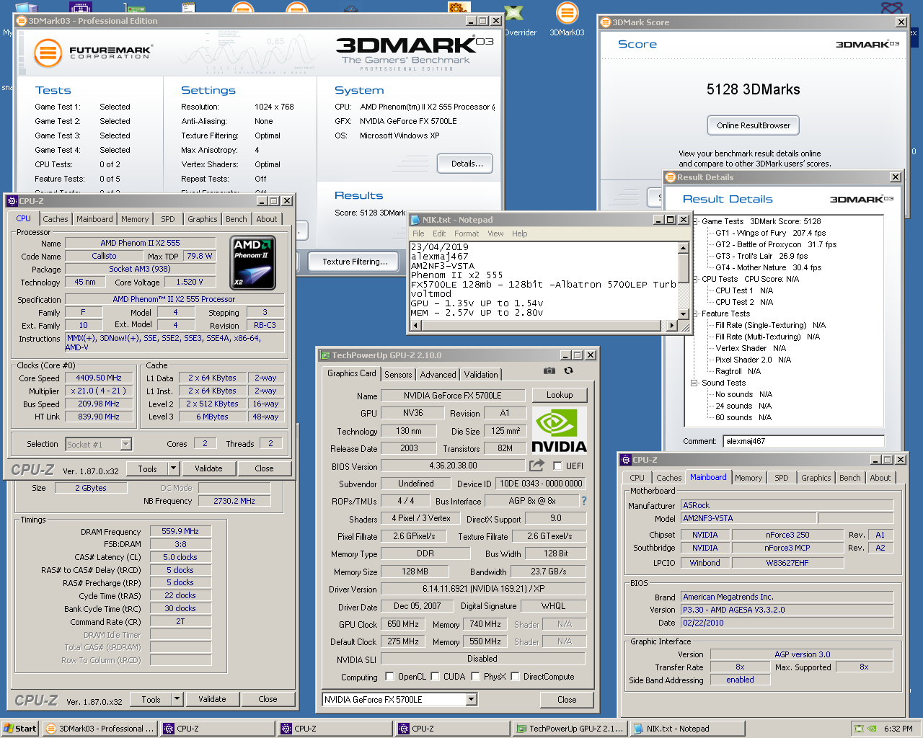Toggle the CUDA checkbox
Viewport: 923px width, 738px height.
(x=436, y=676)
